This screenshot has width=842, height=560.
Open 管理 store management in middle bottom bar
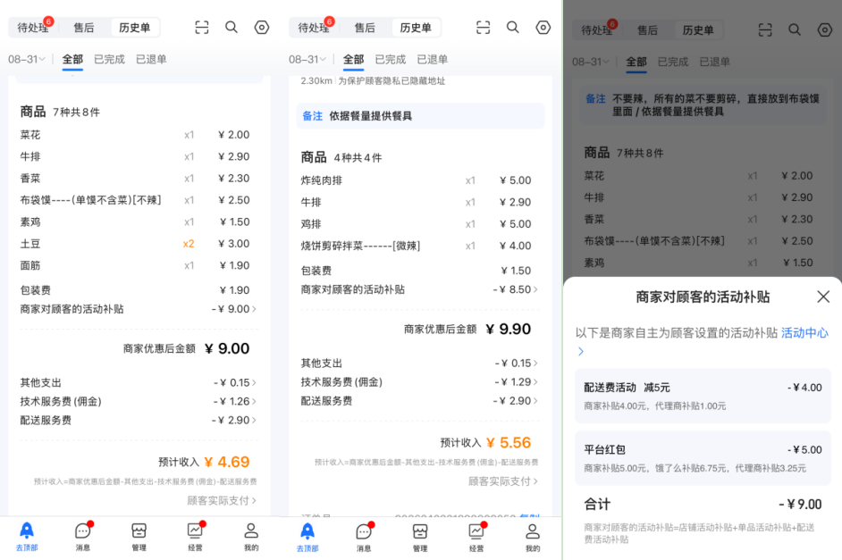point(420,537)
